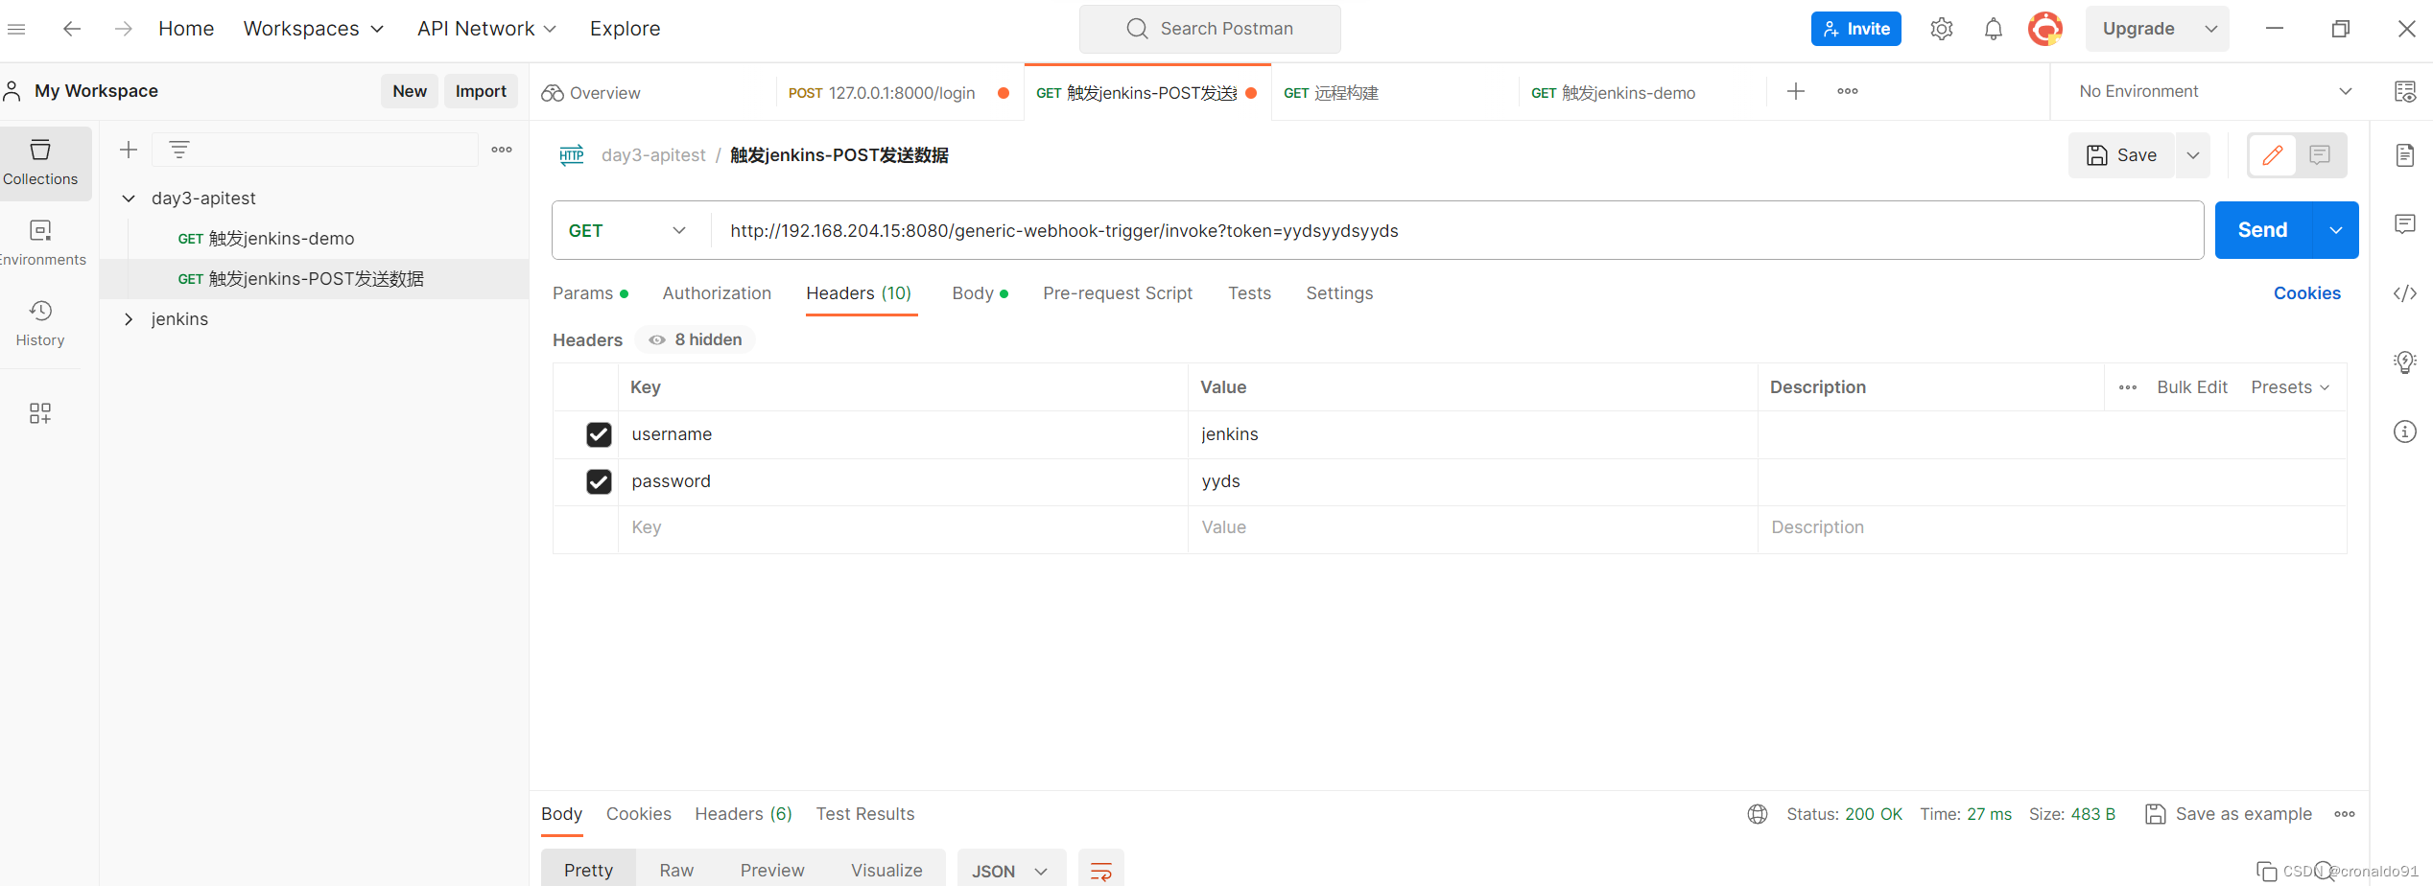Switch to the request Body tab
This screenshot has height=886, width=2433.
[x=980, y=293]
